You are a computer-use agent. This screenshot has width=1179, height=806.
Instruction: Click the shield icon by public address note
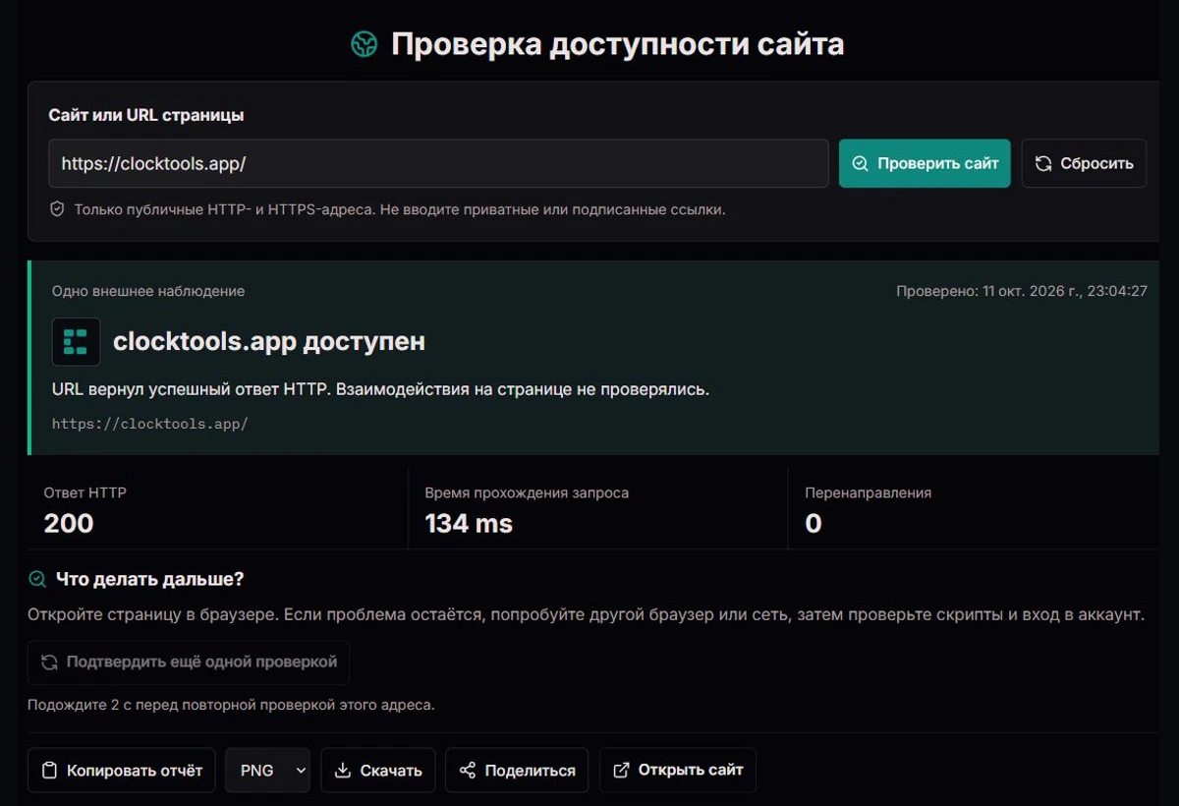click(57, 209)
